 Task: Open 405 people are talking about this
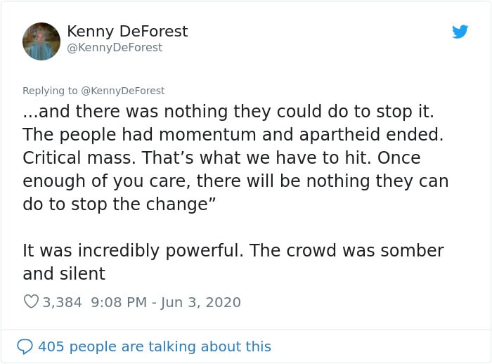point(155,346)
